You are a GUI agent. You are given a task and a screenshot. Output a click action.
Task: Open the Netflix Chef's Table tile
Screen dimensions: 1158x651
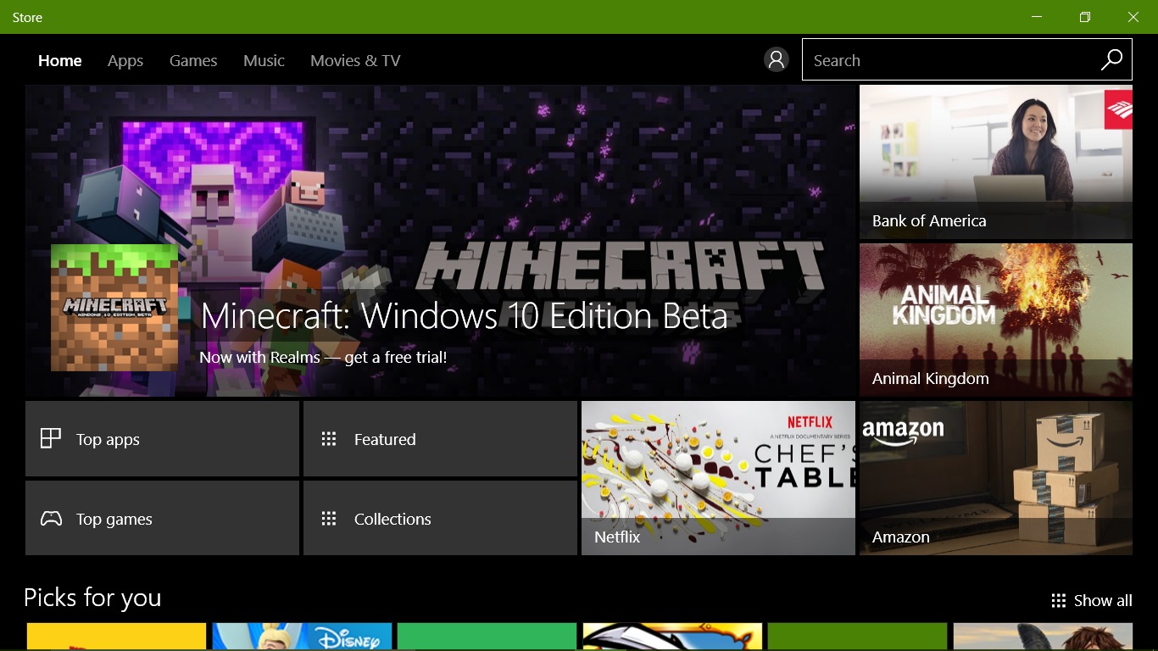718,478
